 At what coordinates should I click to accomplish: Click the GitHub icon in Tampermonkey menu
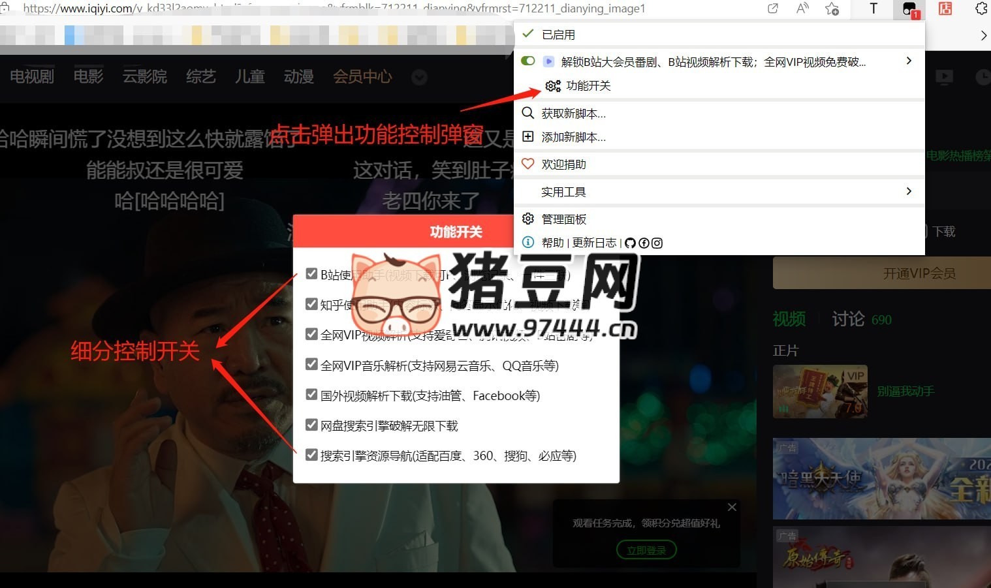tap(630, 243)
